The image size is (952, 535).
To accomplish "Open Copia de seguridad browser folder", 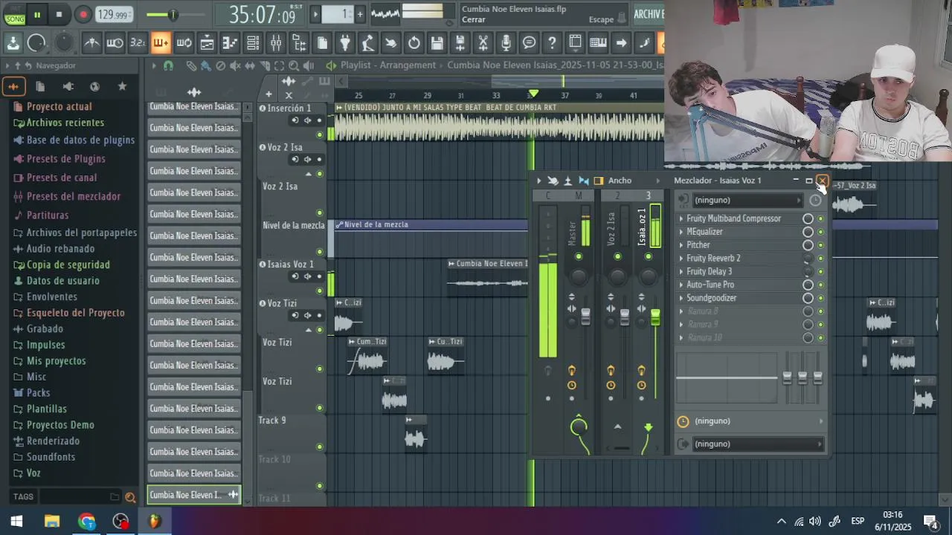I will (62, 265).
